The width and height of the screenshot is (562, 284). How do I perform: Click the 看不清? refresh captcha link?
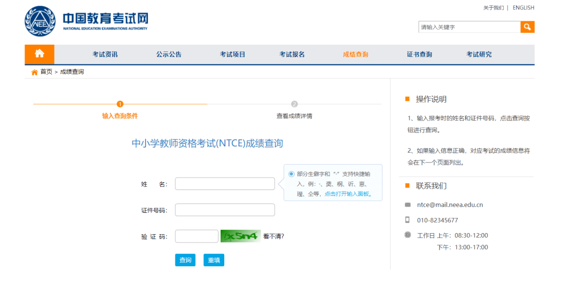pyautogui.click(x=274, y=236)
